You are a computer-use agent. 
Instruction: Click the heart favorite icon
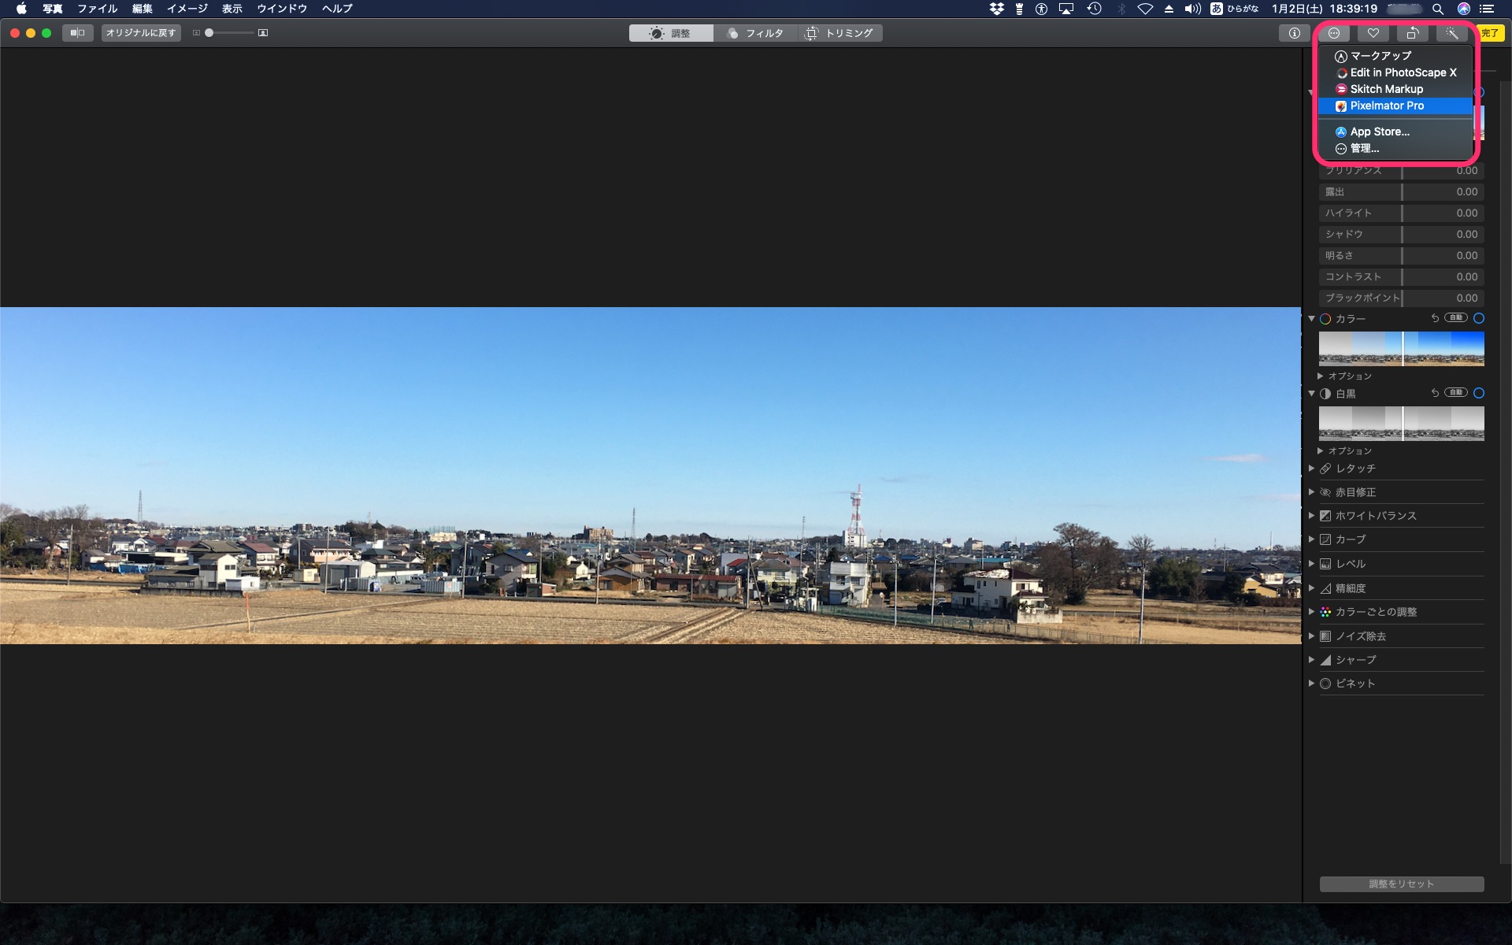tap(1373, 33)
